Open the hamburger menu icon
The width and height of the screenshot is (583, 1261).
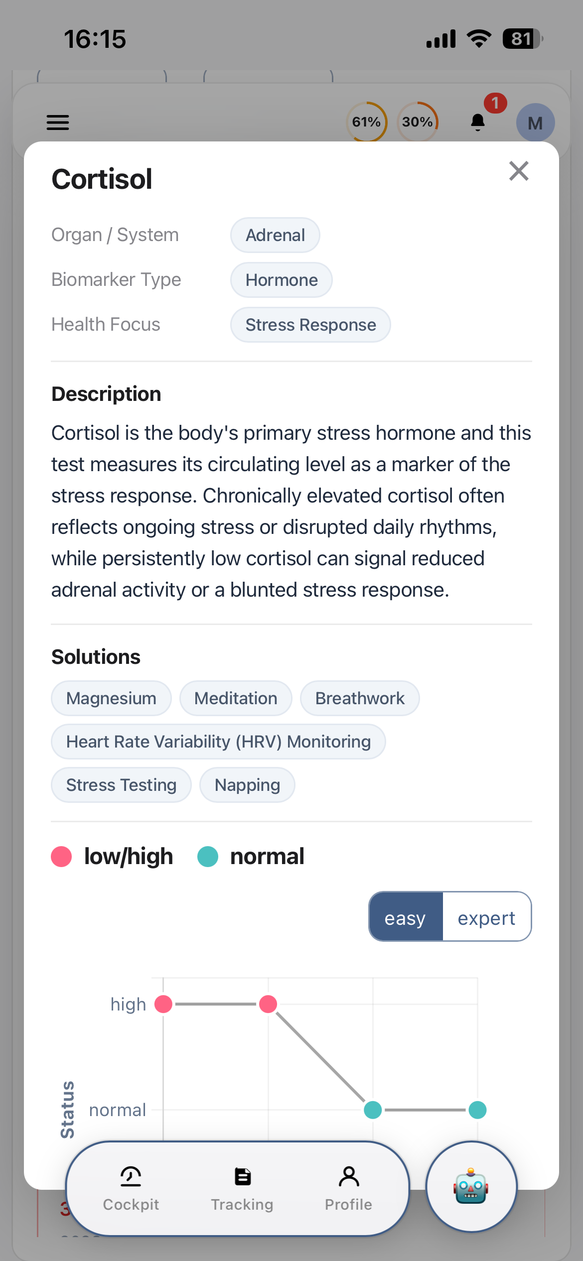tap(58, 122)
